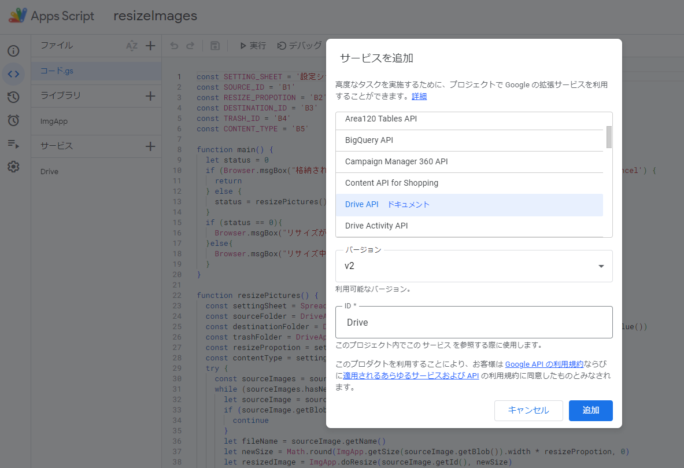Click the ライブラリ section header
The width and height of the screenshot is (684, 468).
[x=61, y=95]
